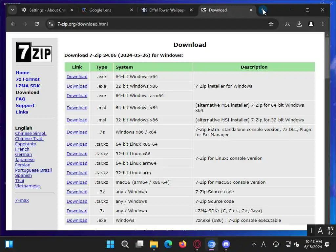Download the 64-bit Linux arm64 tarball
This screenshot has height=252, width=336.
(77, 163)
